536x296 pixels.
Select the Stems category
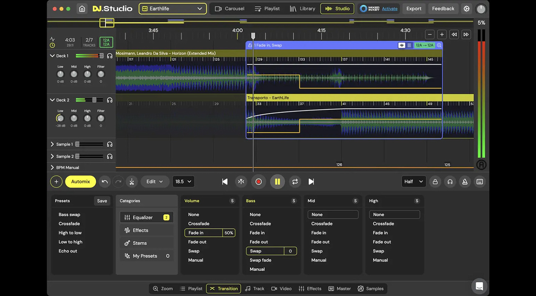pyautogui.click(x=147, y=243)
